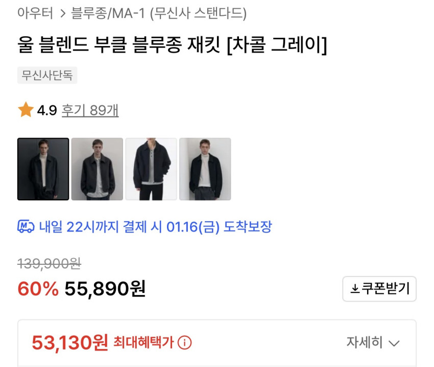Tap the 53,130원 maximum benefit price
The image size is (434, 367).
(70, 342)
